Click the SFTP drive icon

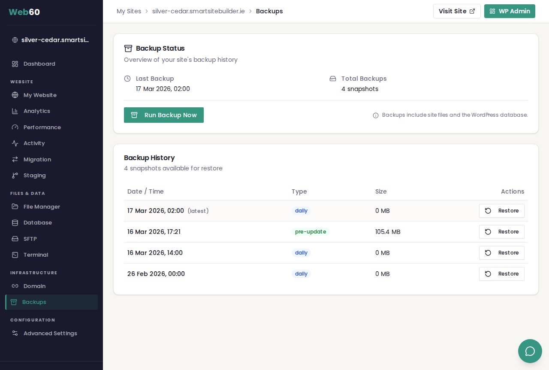[15, 239]
